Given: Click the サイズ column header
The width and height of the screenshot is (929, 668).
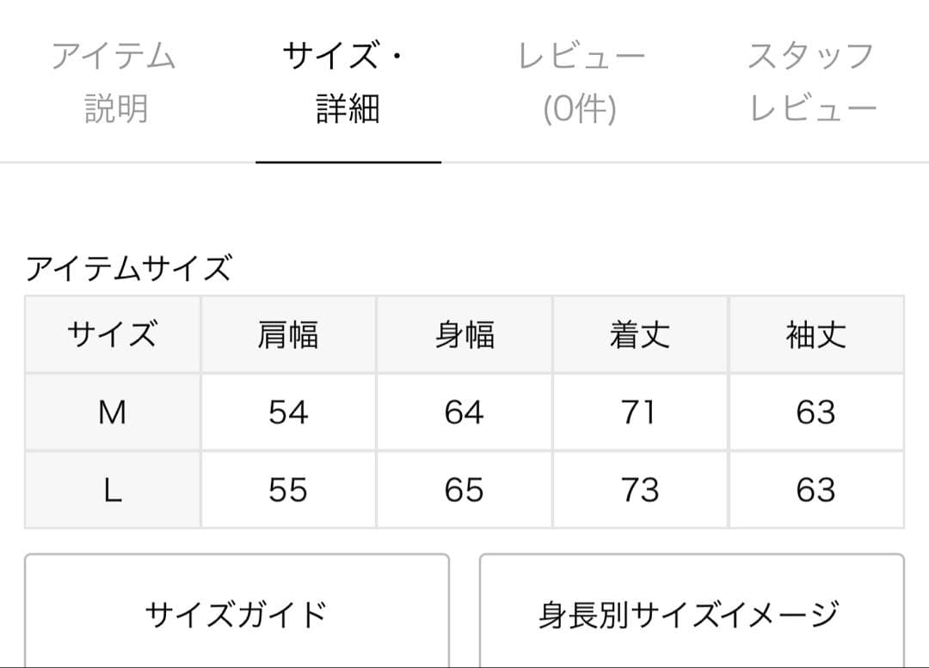Looking at the screenshot, I should [x=113, y=334].
